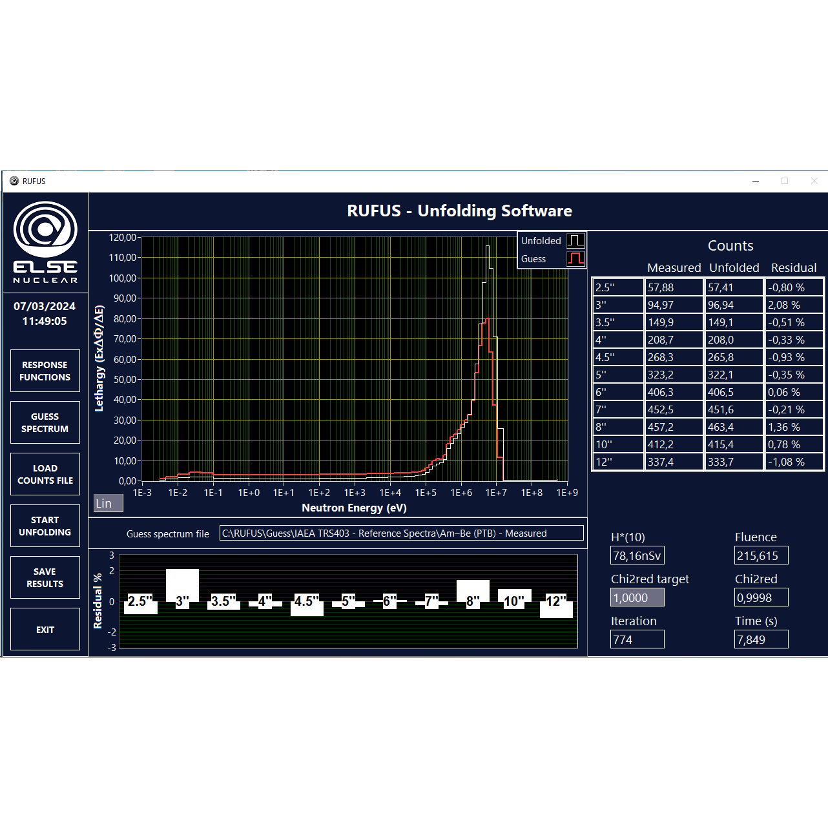This screenshot has width=828, height=828.
Task: Exit the RUFUS application
Action: click(45, 629)
